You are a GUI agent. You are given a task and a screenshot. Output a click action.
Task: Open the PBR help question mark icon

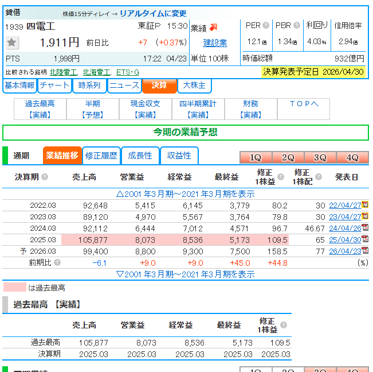(297, 25)
